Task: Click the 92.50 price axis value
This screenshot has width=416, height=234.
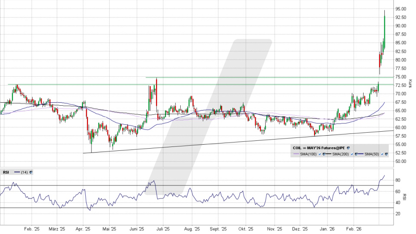Action: (x=400, y=17)
